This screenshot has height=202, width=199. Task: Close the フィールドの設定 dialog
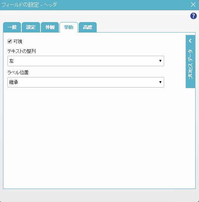point(193,4)
